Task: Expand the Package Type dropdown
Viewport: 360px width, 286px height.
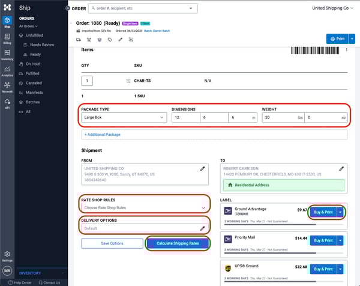Action: pos(123,118)
